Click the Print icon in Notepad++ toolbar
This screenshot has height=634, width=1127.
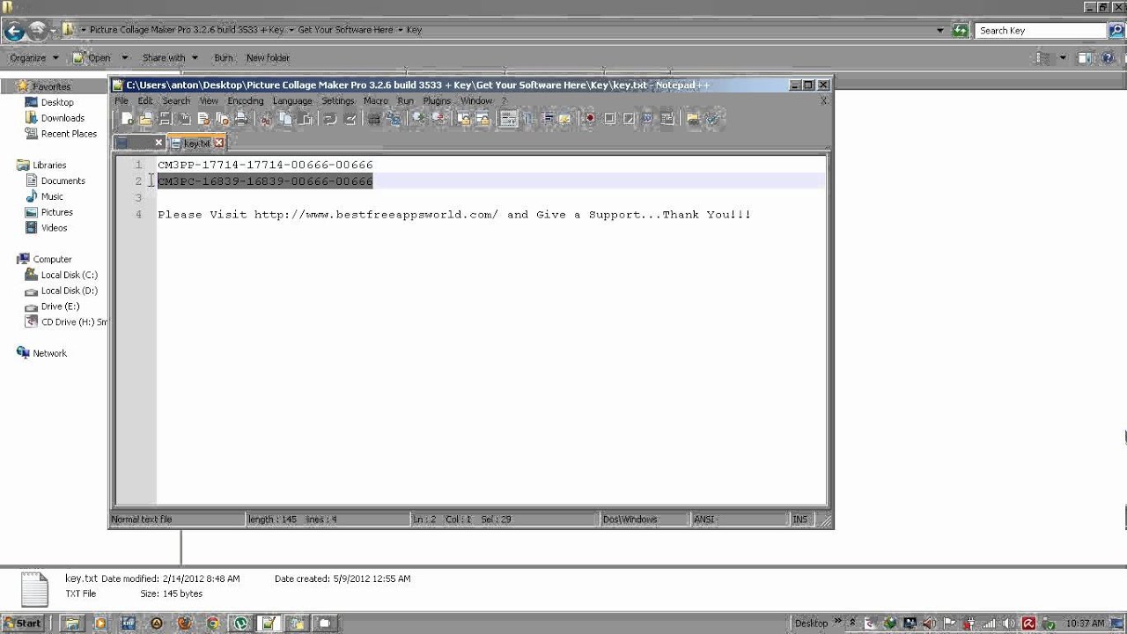(x=240, y=119)
